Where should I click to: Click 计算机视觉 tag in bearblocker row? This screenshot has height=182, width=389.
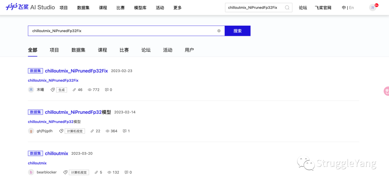[79, 172]
